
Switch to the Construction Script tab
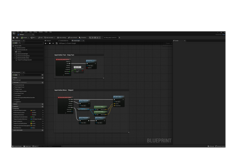coord(64,41)
